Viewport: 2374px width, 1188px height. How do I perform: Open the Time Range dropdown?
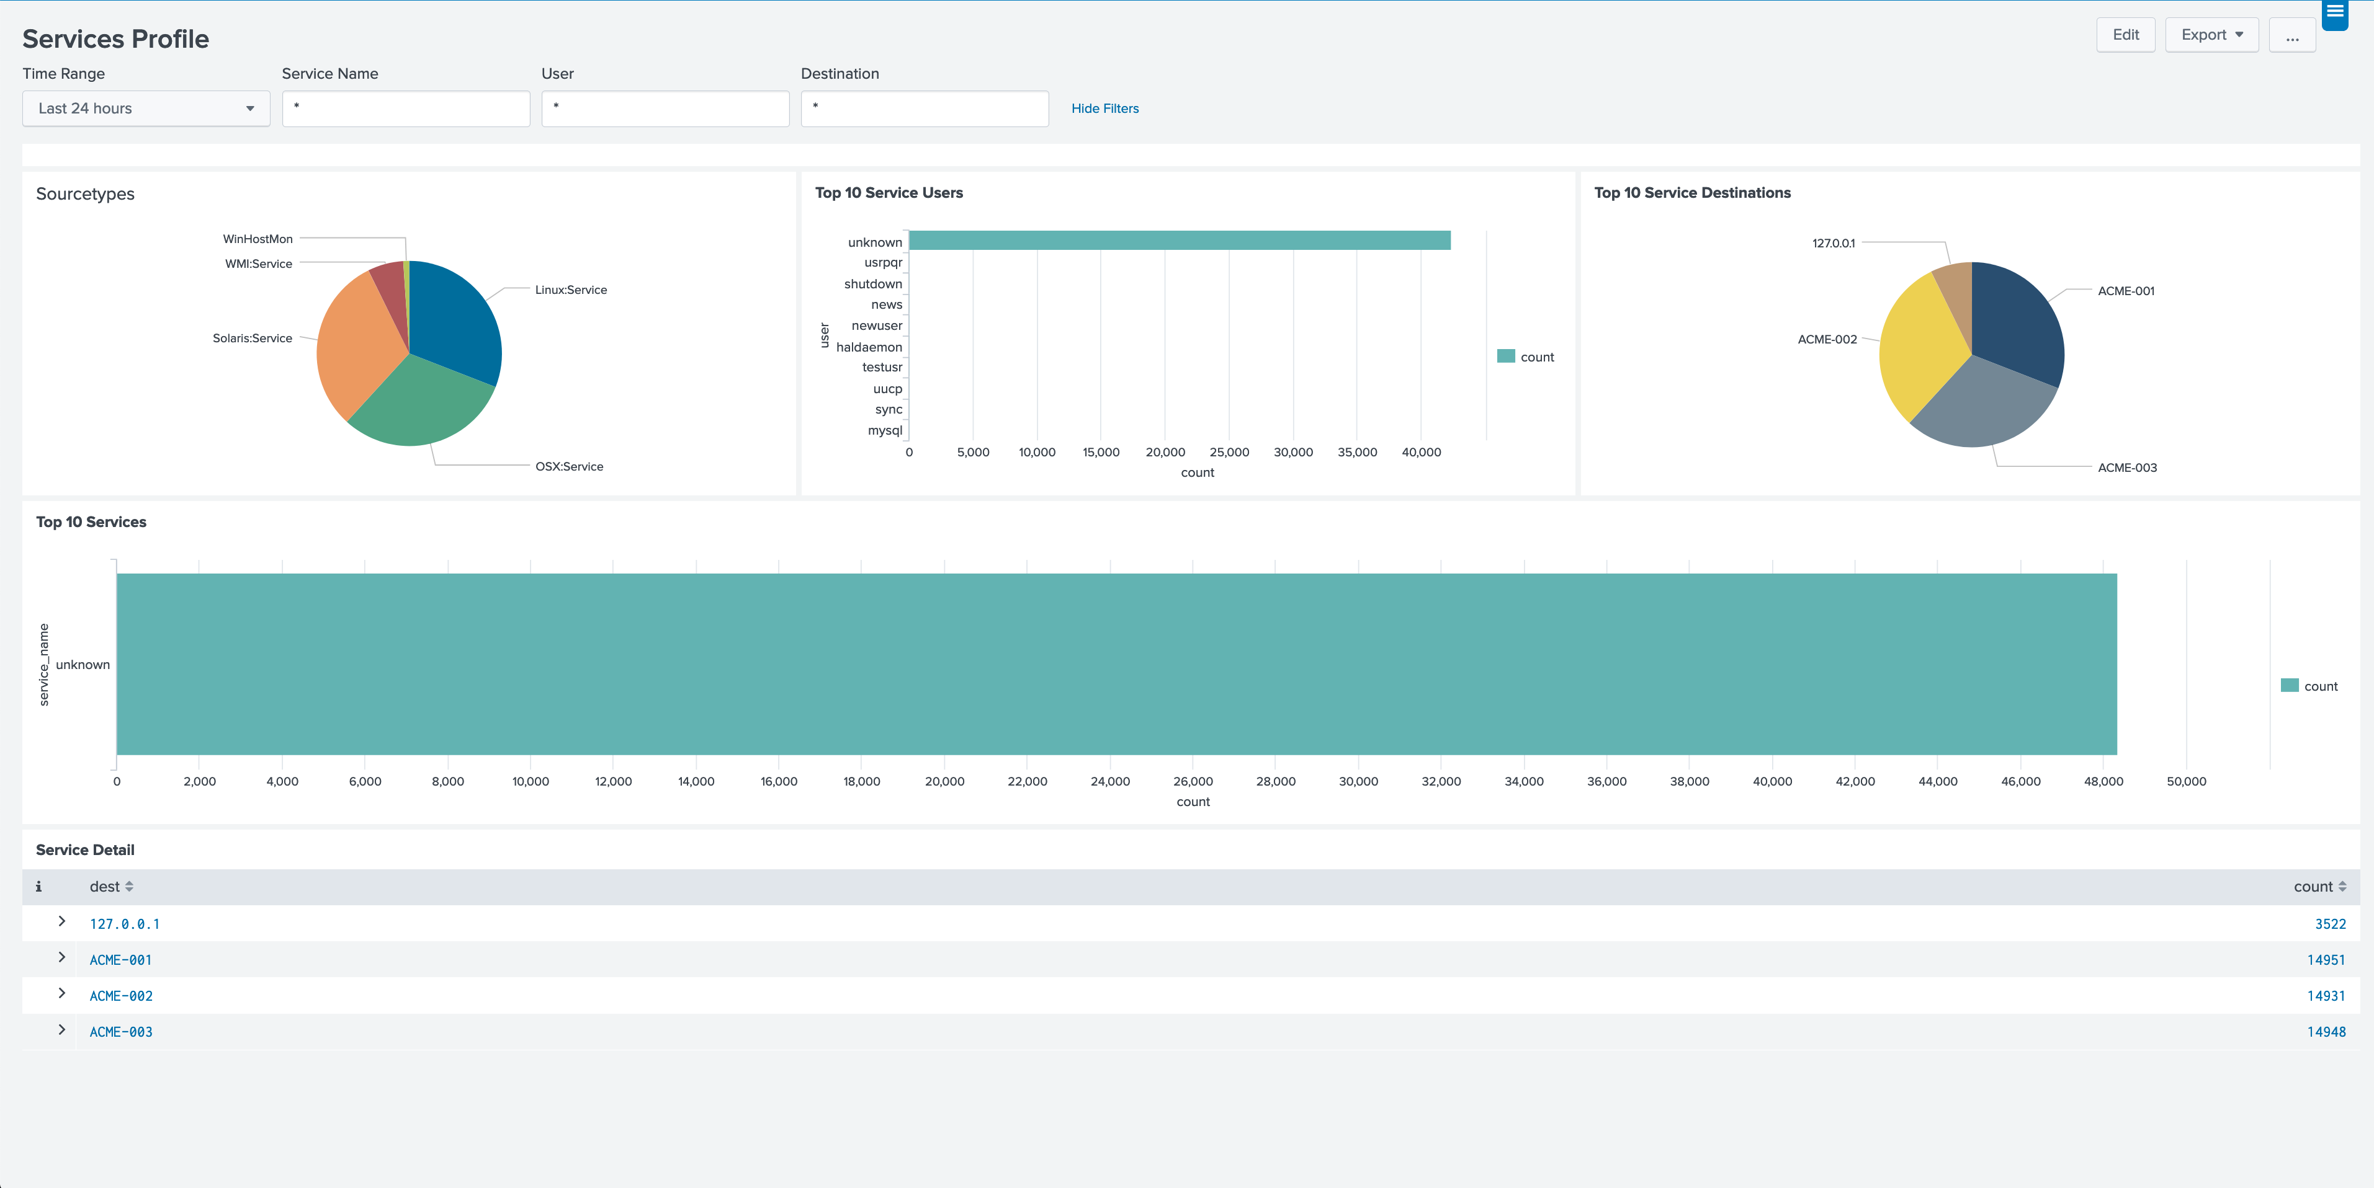click(x=146, y=109)
